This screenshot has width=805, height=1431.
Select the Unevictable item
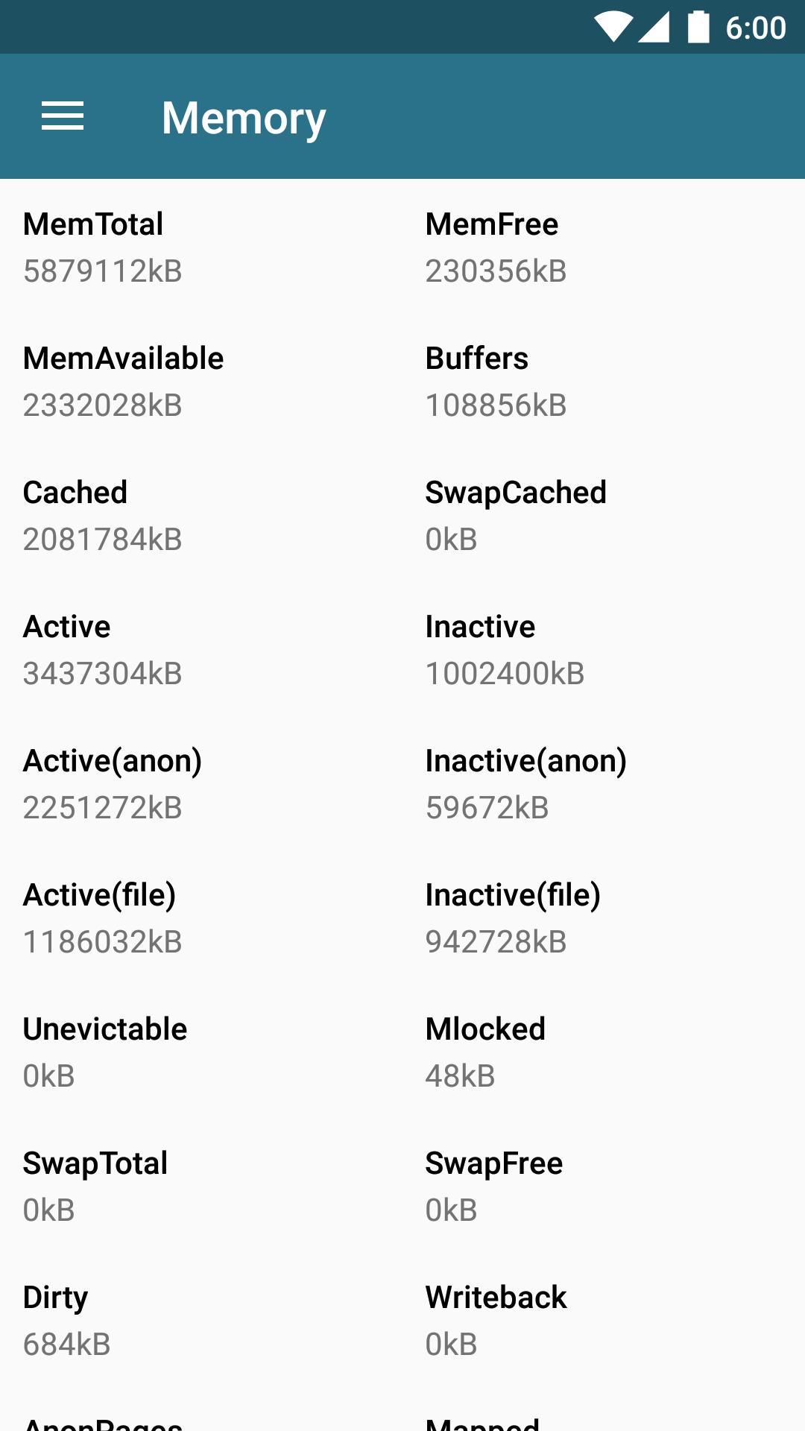[x=105, y=1052]
